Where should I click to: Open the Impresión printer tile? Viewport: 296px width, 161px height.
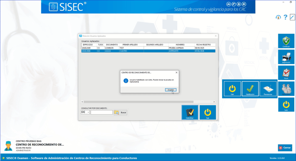coord(286,57)
